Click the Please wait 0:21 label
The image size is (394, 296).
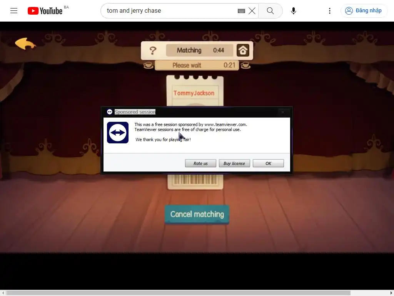pyautogui.click(x=197, y=66)
